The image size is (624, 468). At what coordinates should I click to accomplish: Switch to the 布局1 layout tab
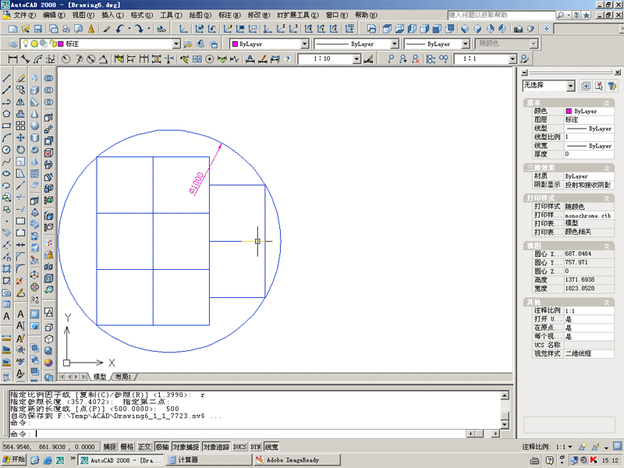[x=123, y=377]
